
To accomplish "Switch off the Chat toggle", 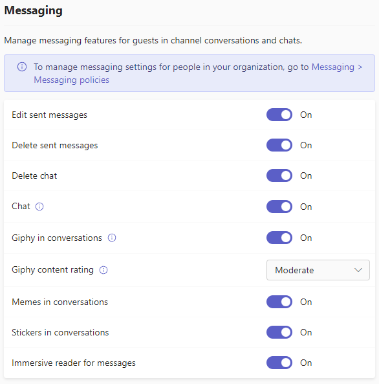I will coord(279,207).
